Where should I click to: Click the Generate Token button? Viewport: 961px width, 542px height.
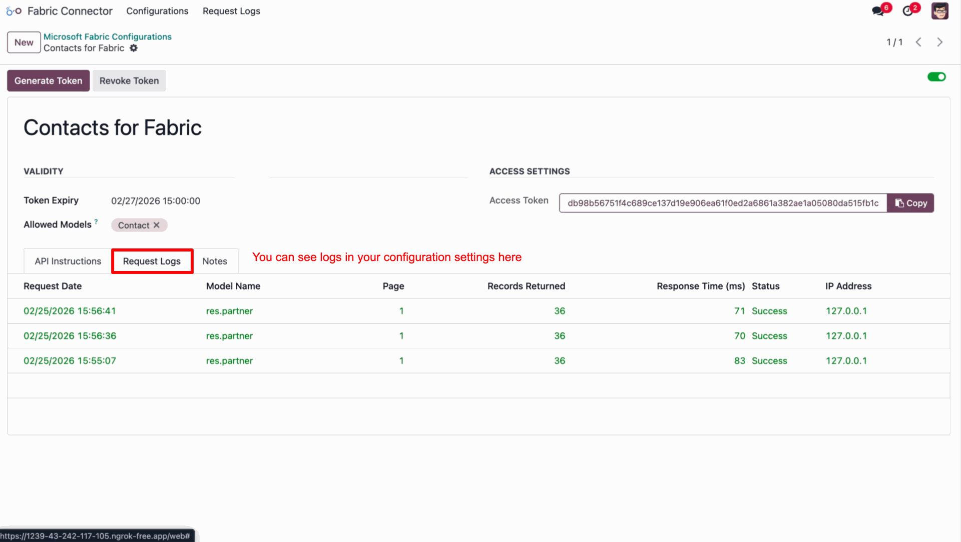48,81
